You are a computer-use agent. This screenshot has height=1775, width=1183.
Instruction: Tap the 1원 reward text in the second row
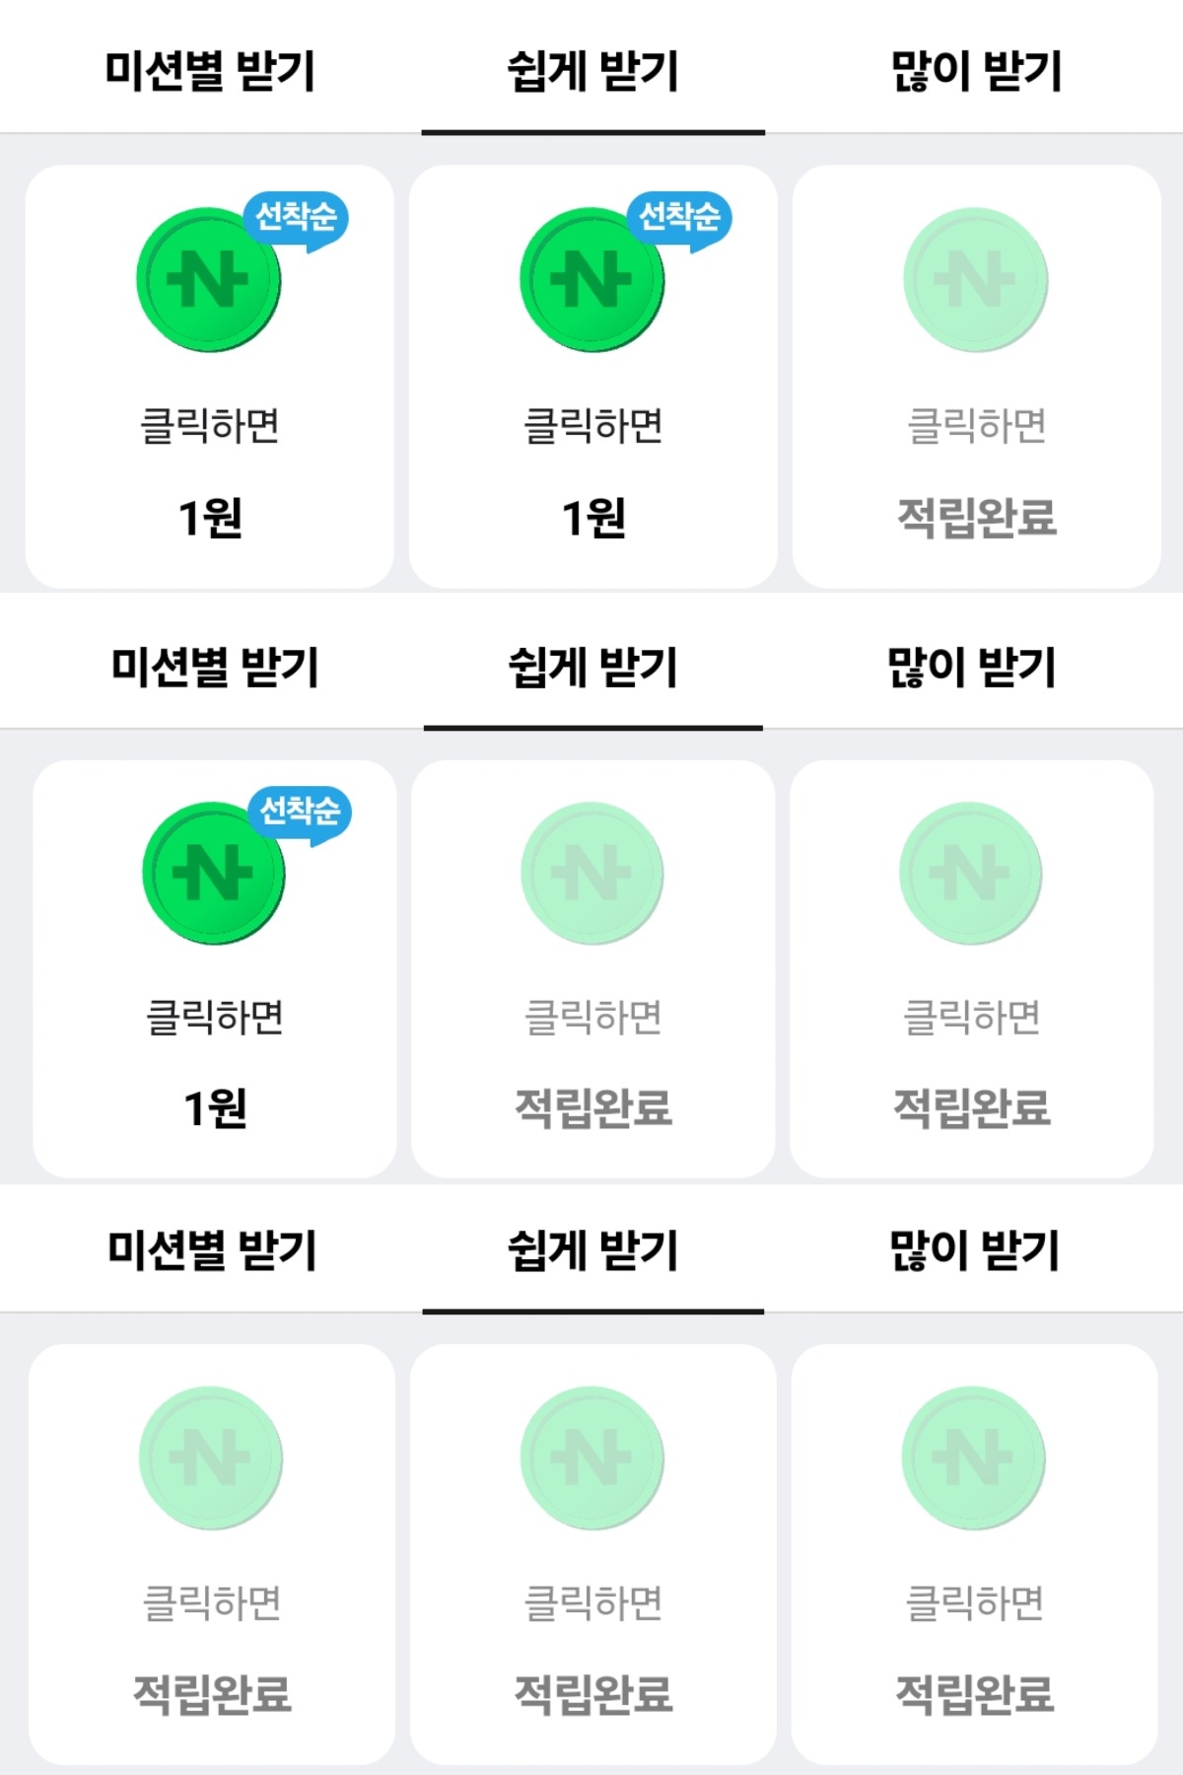[x=215, y=1108]
